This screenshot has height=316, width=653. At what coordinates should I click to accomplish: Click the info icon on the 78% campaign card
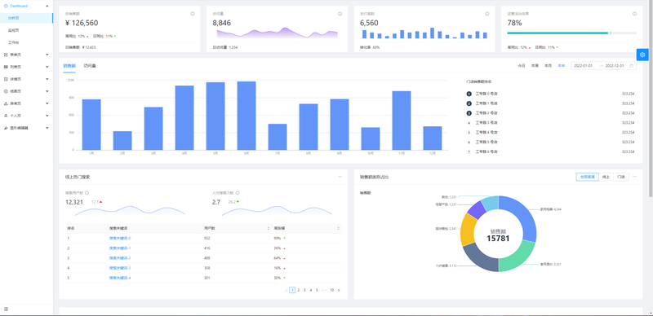tap(634, 14)
